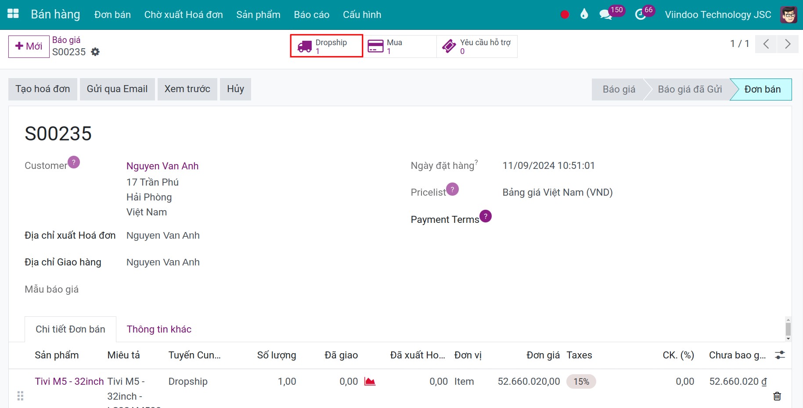Go to previous record arrow
Screen dimensions: 803x408
tap(766, 44)
